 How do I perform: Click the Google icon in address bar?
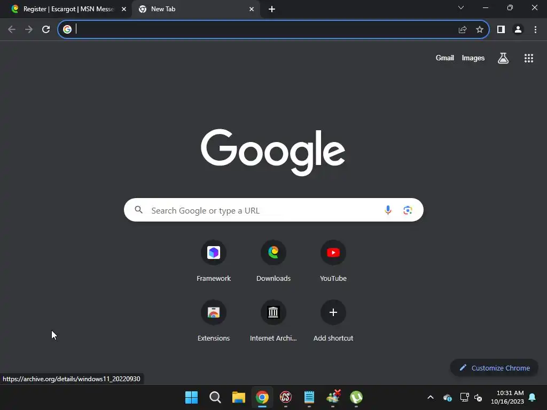(67, 29)
